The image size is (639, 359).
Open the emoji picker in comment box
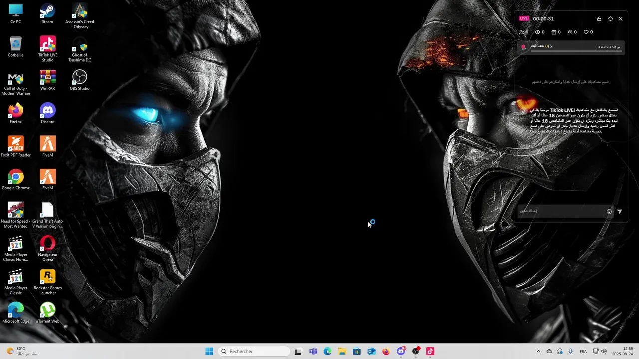pyautogui.click(x=609, y=212)
